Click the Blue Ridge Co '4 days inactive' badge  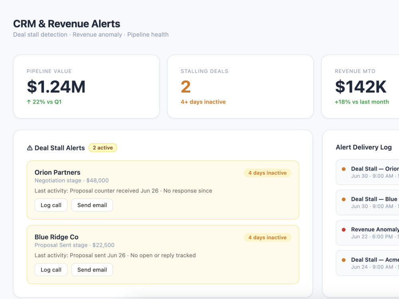(x=267, y=238)
